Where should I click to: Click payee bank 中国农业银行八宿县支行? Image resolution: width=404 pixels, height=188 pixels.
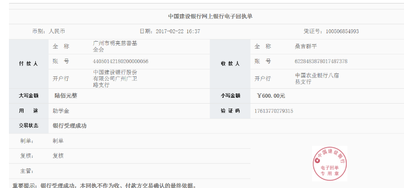[317, 79]
